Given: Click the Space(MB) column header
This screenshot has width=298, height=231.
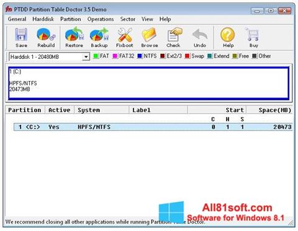Looking at the screenshot, I should pos(269,110).
